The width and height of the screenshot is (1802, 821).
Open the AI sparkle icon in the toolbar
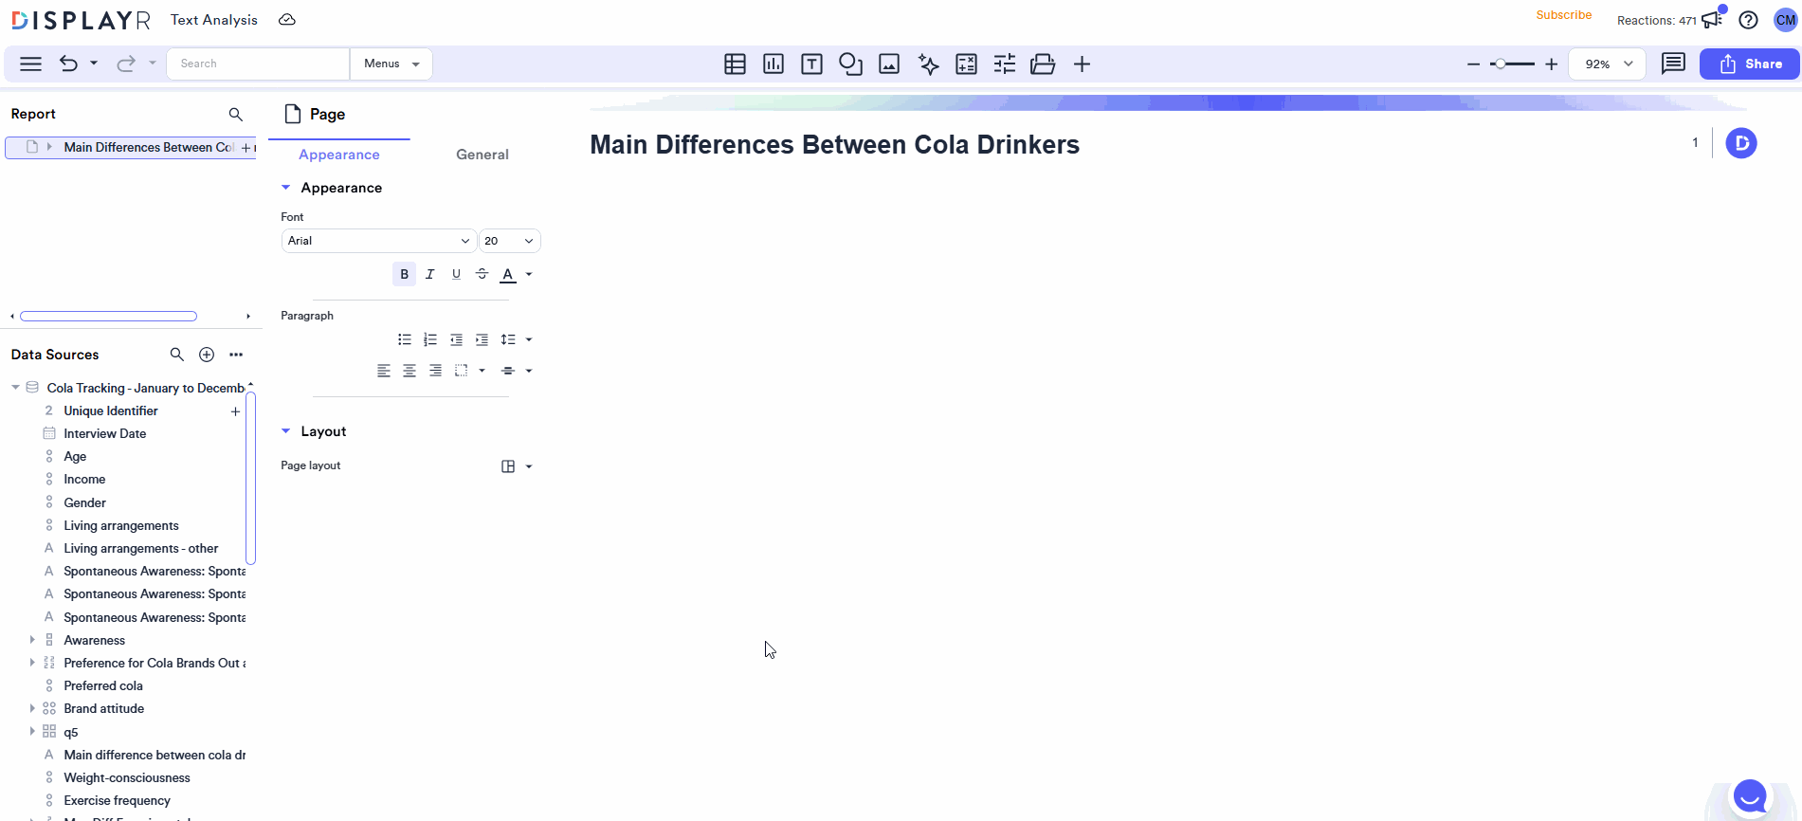click(928, 64)
